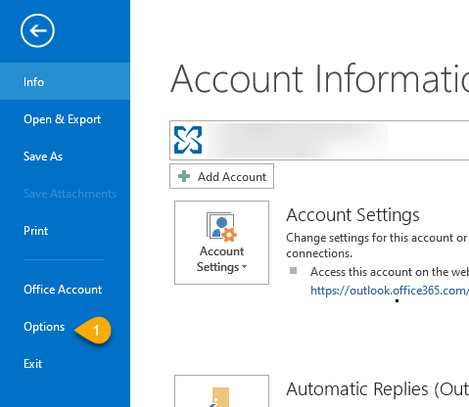Open the blurred account selector box
Viewport: 469px width, 407px height.
(319, 140)
